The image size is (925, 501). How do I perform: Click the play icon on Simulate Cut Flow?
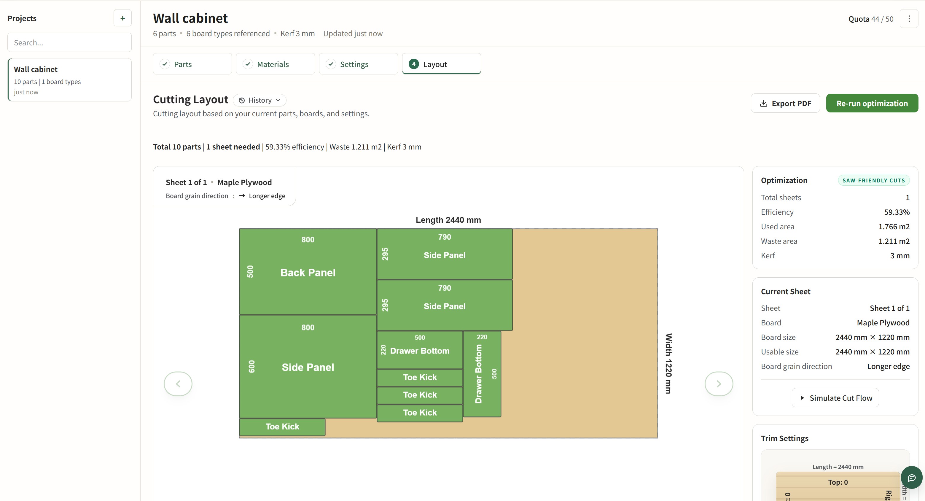coord(802,398)
